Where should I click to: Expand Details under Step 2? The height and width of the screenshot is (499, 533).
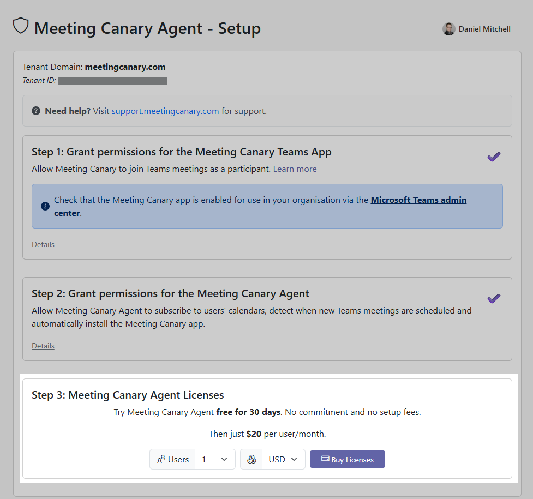[x=43, y=345]
